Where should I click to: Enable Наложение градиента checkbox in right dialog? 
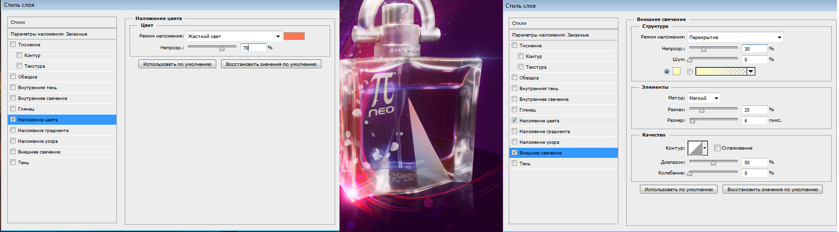[515, 131]
